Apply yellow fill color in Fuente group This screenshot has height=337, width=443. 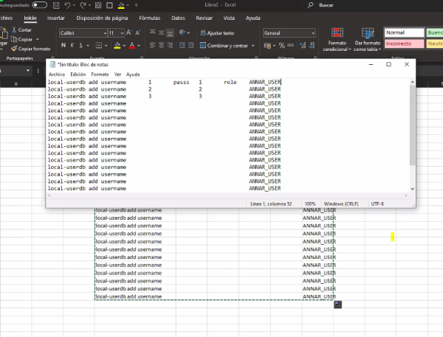[117, 45]
